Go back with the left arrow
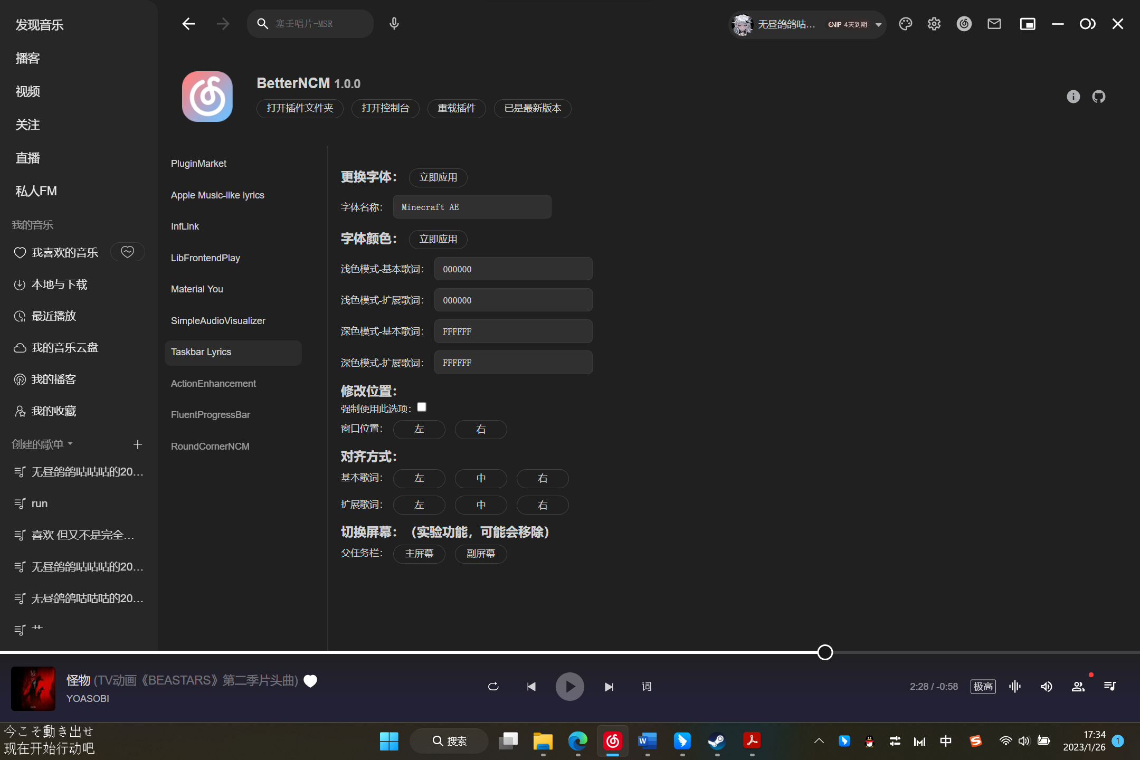This screenshot has width=1140, height=760. coord(188,24)
